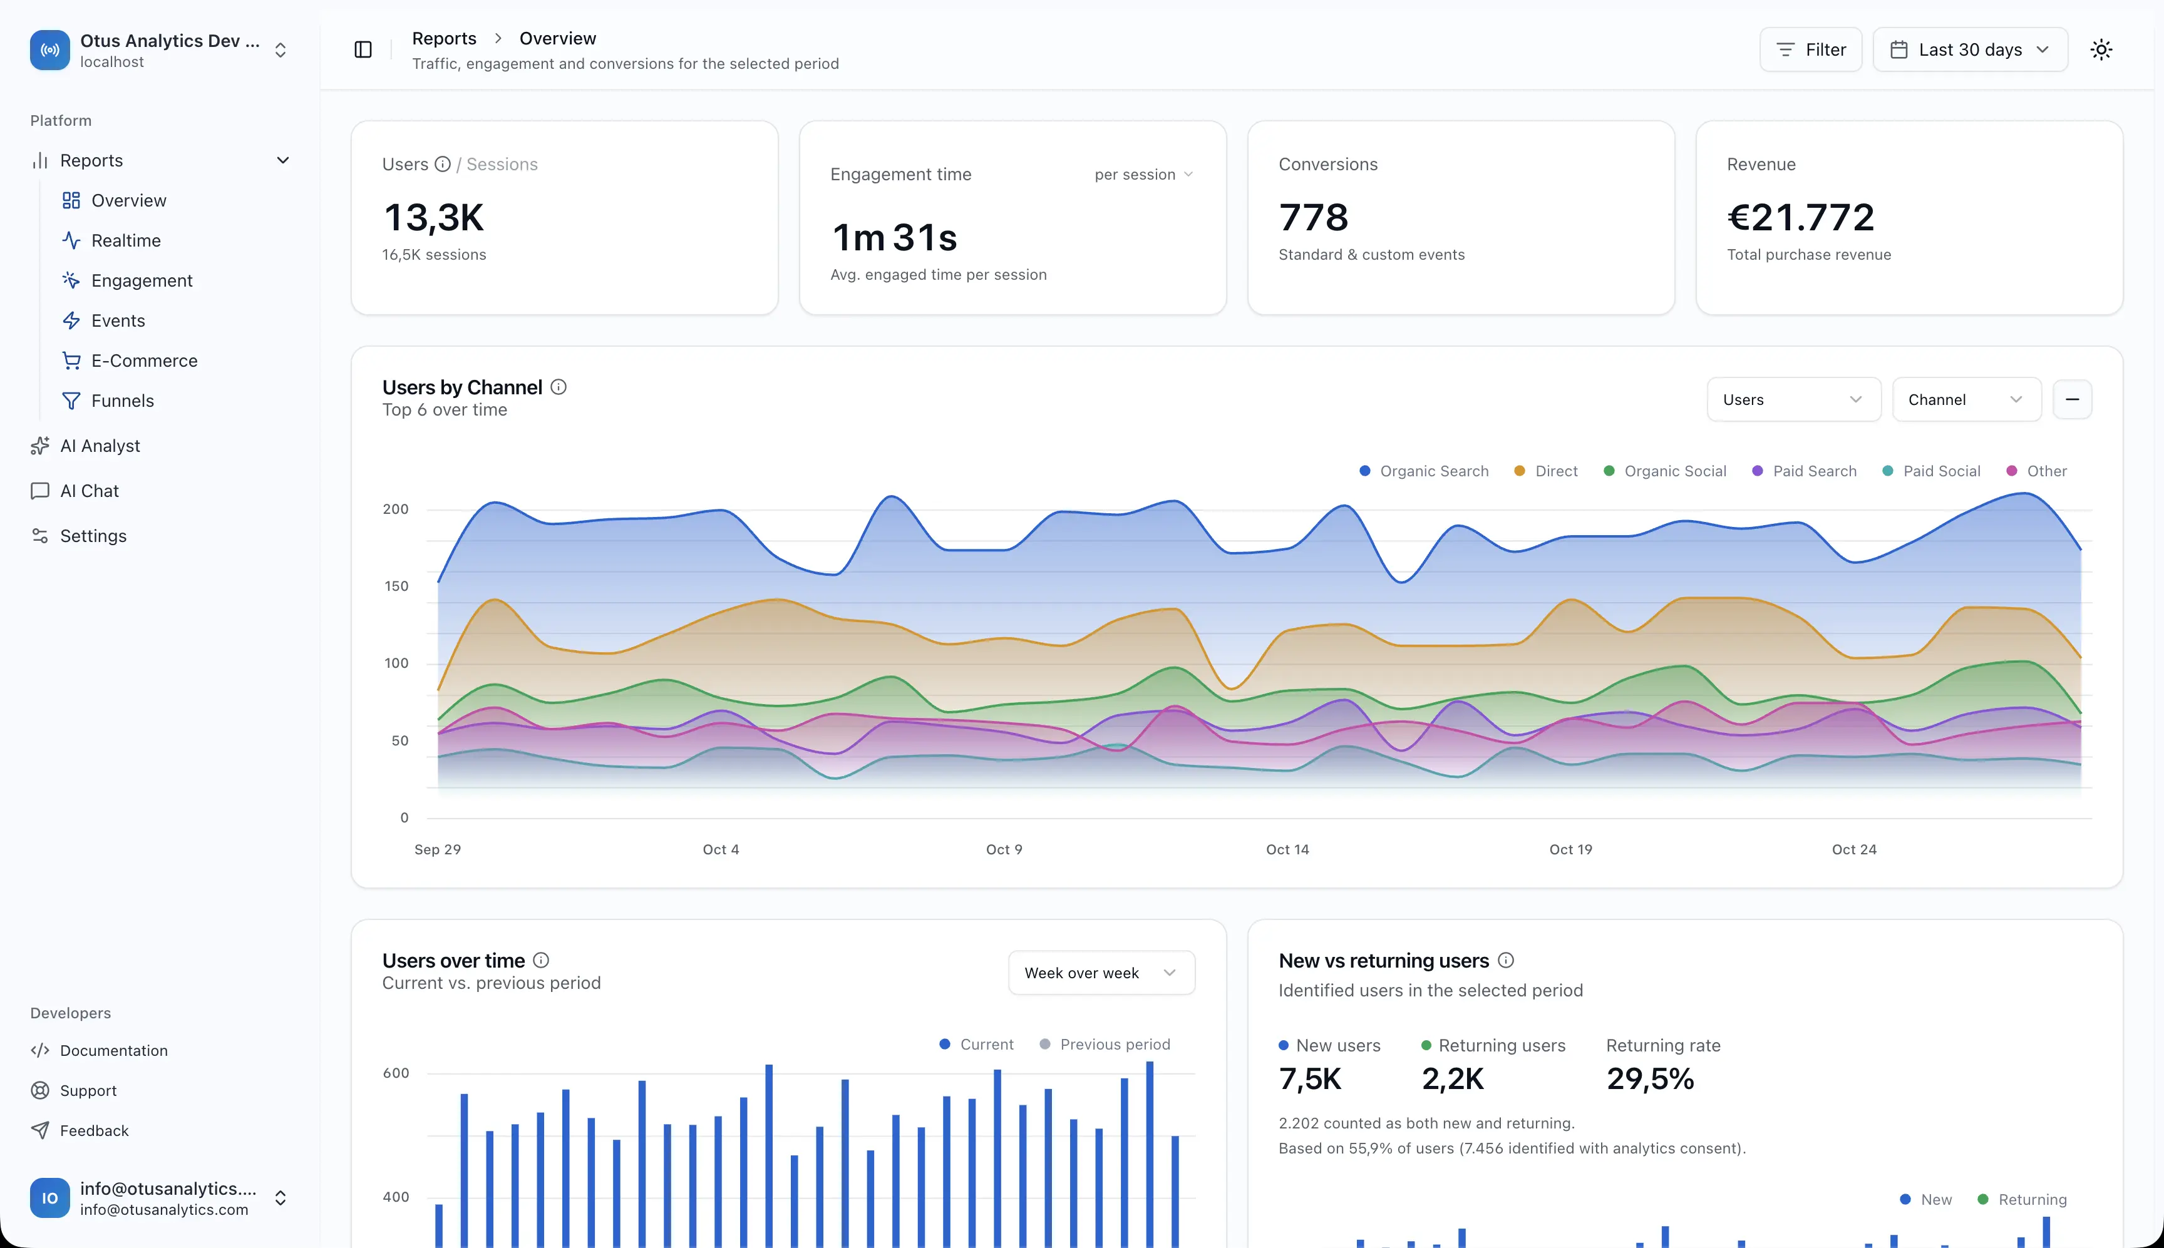Switch the card to Sessions view
The height and width of the screenshot is (1248, 2164).
(x=502, y=164)
